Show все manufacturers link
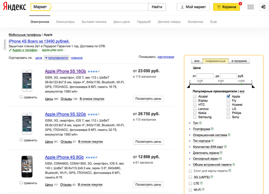 point(242,91)
